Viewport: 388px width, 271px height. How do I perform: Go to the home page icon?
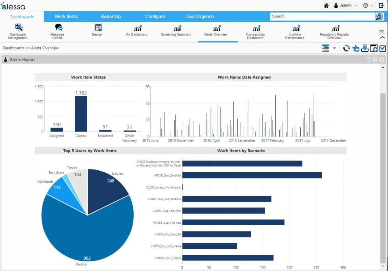[326, 5]
